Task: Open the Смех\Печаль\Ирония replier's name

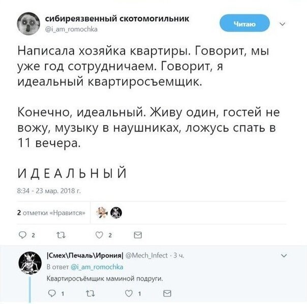Action: (85, 255)
